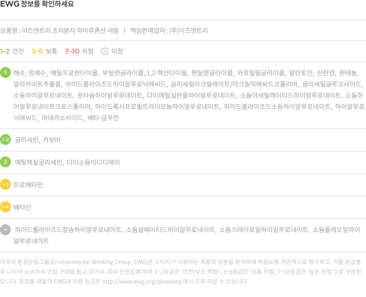
Task: Click the product name 이즈앤트리 초저분자 히아루론산 세럼
Action: (70, 31)
